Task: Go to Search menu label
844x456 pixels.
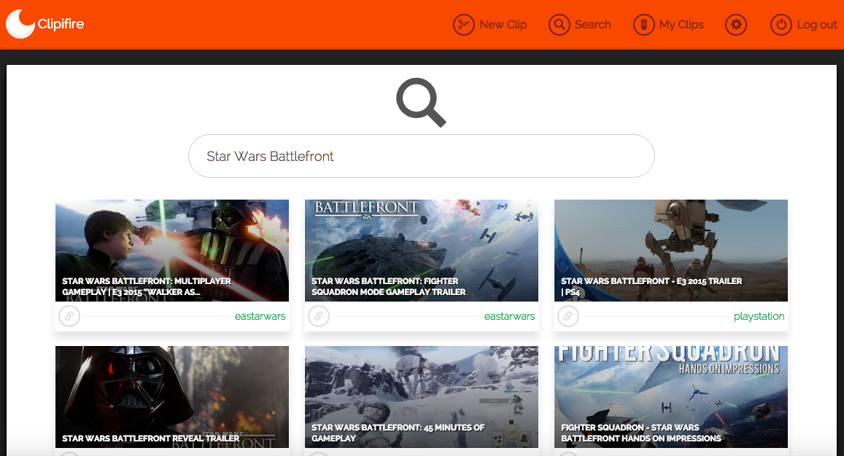Action: pos(592,25)
